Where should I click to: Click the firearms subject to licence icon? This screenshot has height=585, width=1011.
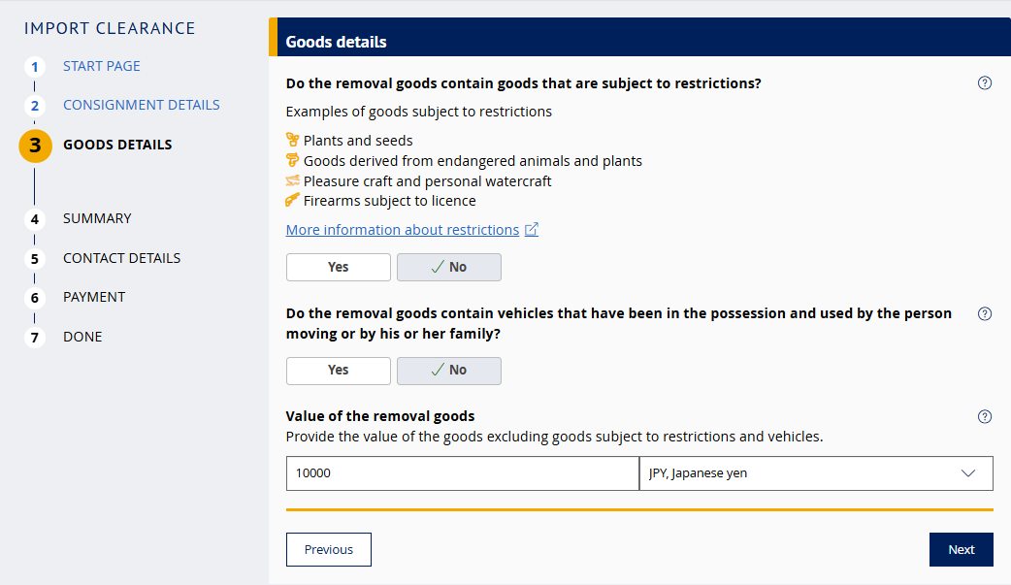tap(292, 202)
